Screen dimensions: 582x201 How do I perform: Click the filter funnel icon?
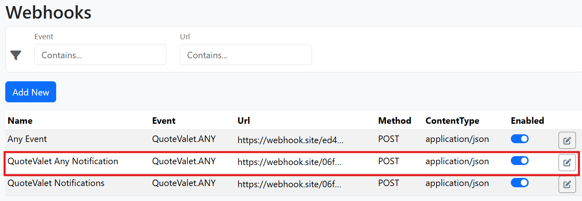pos(16,55)
